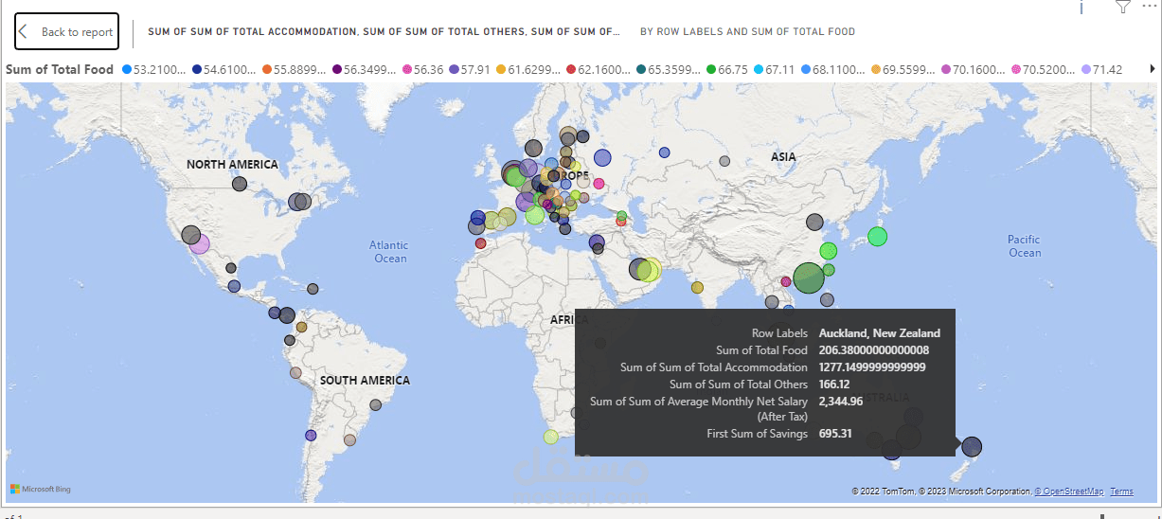Click the legend's right scroll arrow
Viewport: 1162px width, 519px height.
pyautogui.click(x=1153, y=69)
